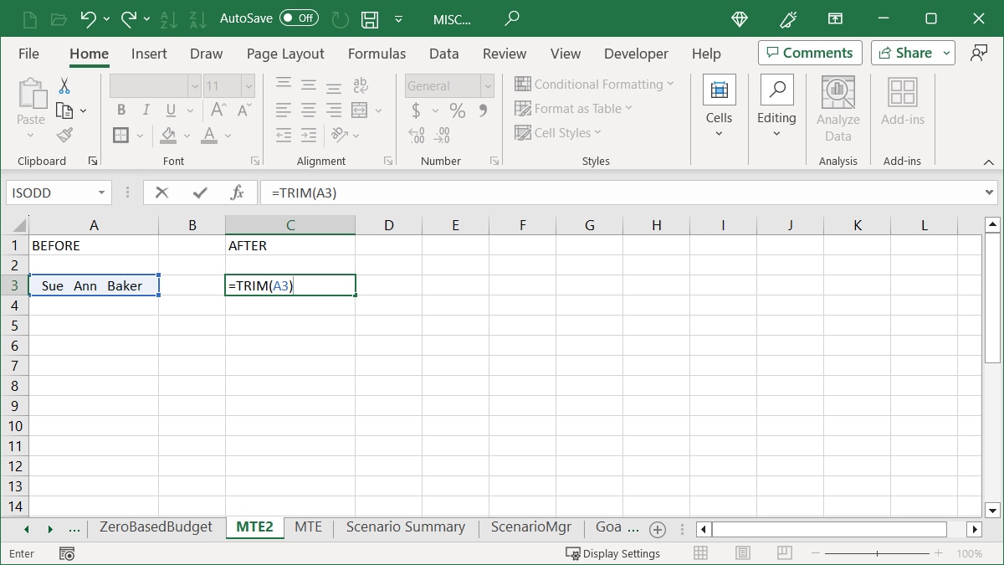Screen dimensions: 1004x565
Task: Click the Share button
Action: (x=907, y=53)
